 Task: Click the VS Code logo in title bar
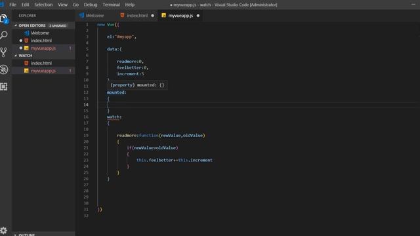point(2,5)
